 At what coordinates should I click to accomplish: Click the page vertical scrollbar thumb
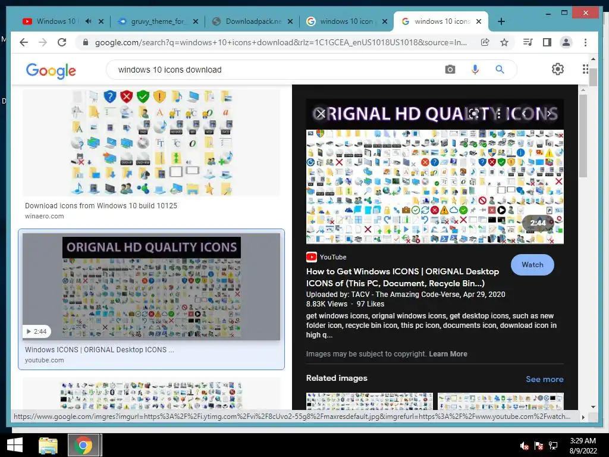[593, 77]
